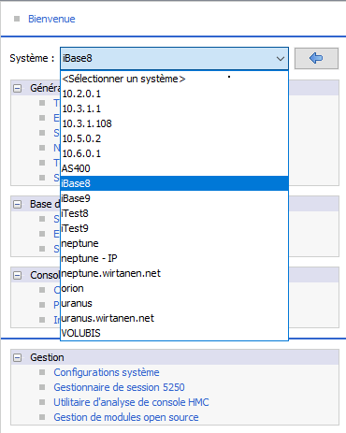Select neptune.wirtanen.net system
Viewport: 346px width, 433px height.
[x=174, y=273]
